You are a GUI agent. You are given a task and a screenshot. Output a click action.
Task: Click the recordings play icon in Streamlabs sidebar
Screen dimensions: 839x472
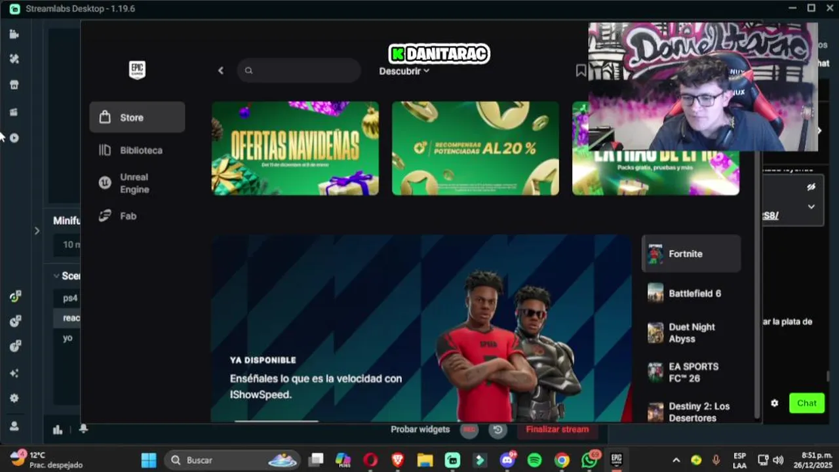(14, 138)
